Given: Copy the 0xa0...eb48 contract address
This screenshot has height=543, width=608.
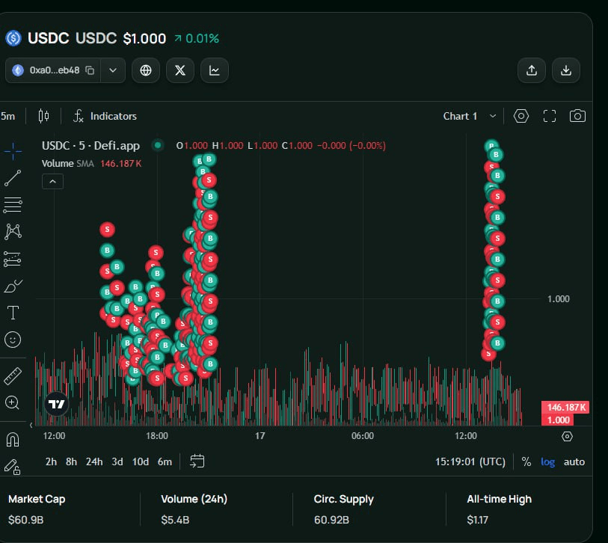Looking at the screenshot, I should pos(90,70).
